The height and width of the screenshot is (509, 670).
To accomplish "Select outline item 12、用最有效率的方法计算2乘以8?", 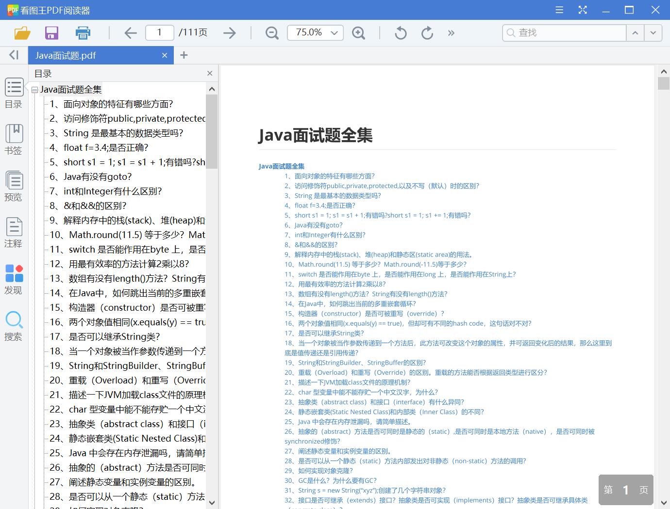I will pyautogui.click(x=119, y=264).
